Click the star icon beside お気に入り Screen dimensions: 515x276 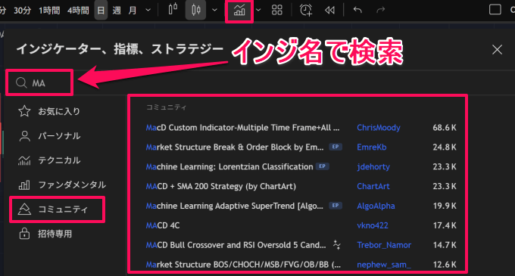point(24,111)
